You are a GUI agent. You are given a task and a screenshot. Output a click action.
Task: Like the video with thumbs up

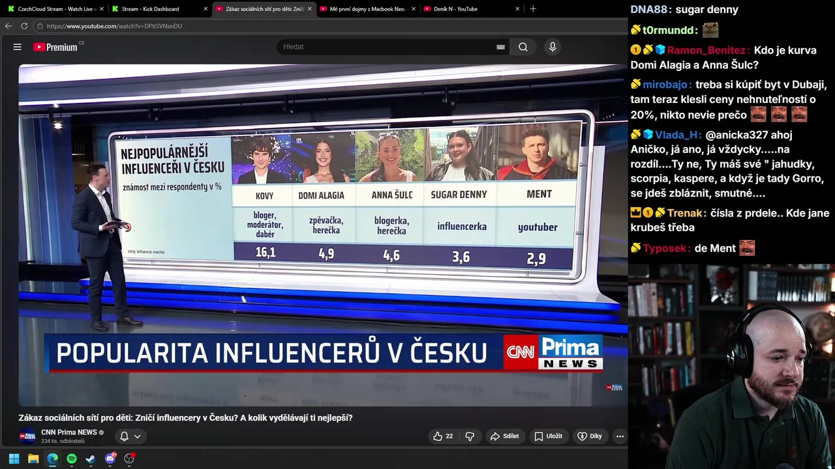tap(443, 436)
